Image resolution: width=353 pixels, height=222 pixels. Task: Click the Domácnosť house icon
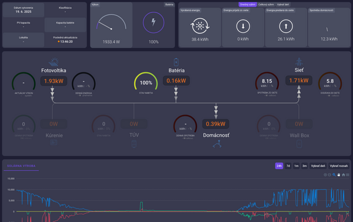[x=217, y=144]
